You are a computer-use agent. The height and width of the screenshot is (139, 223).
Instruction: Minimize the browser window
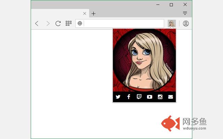coord(158,5)
